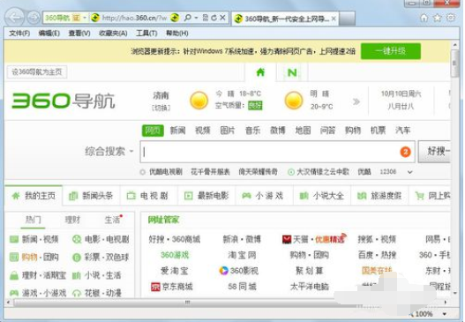Switch to the 旅游度假 tab
Screen dimensions: 465x322
pos(379,196)
